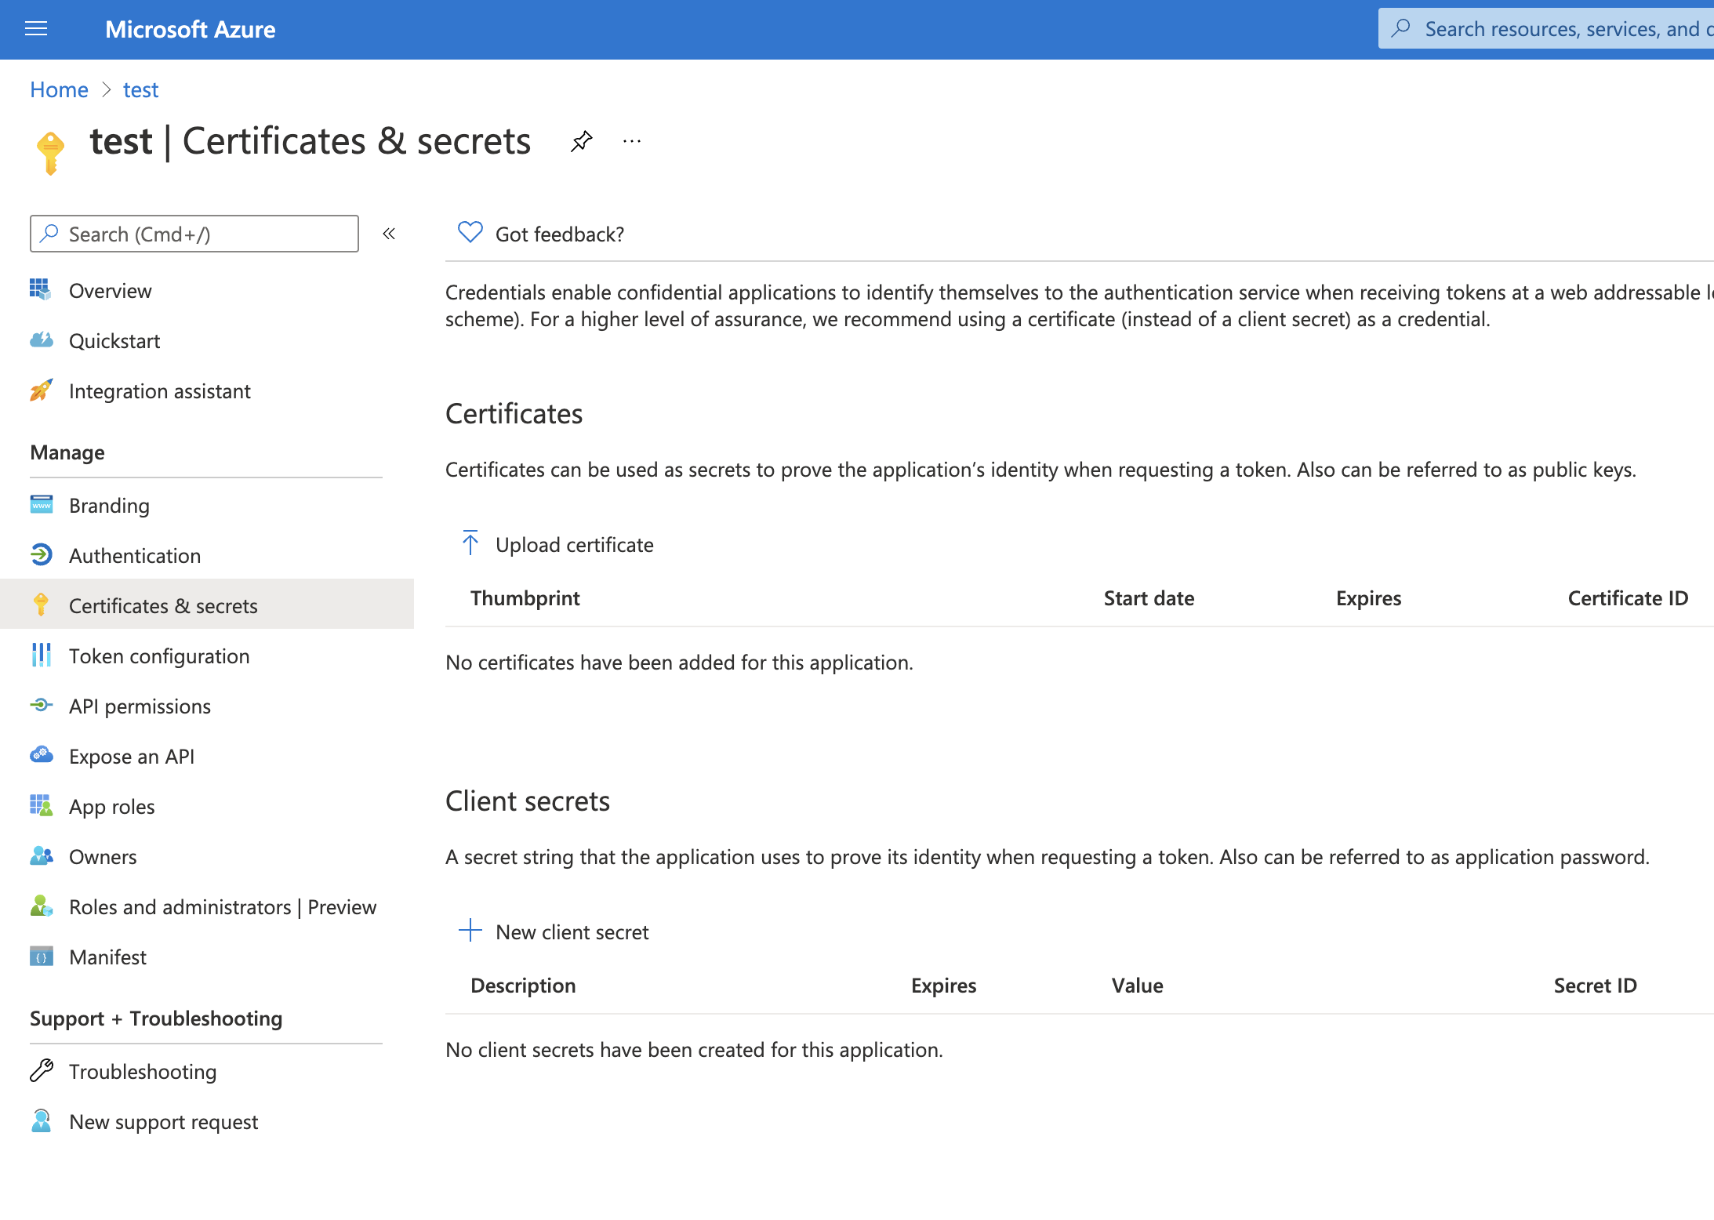Viewport: 1714px width, 1220px height.
Task: Open the hamburger navigation menu
Action: point(35,29)
